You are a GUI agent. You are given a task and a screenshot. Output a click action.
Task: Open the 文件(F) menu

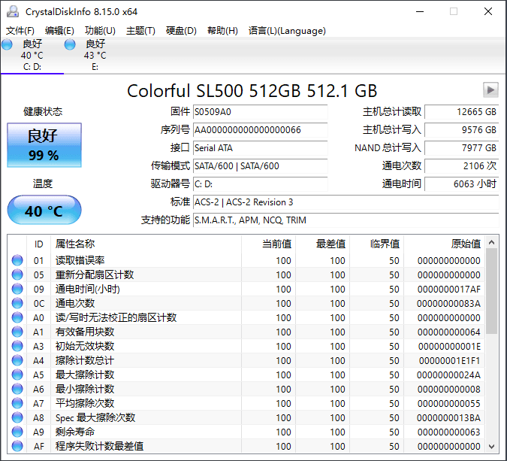click(x=20, y=31)
